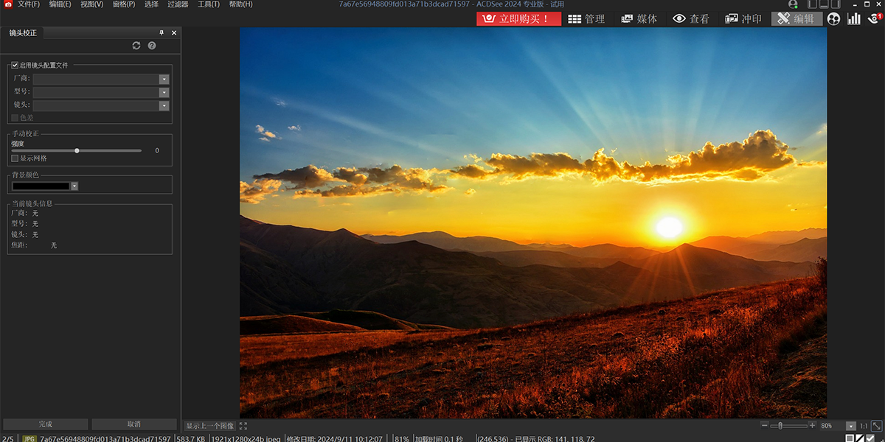Pin the 镜头校正 panel
This screenshot has height=442, width=885.
[x=162, y=33]
